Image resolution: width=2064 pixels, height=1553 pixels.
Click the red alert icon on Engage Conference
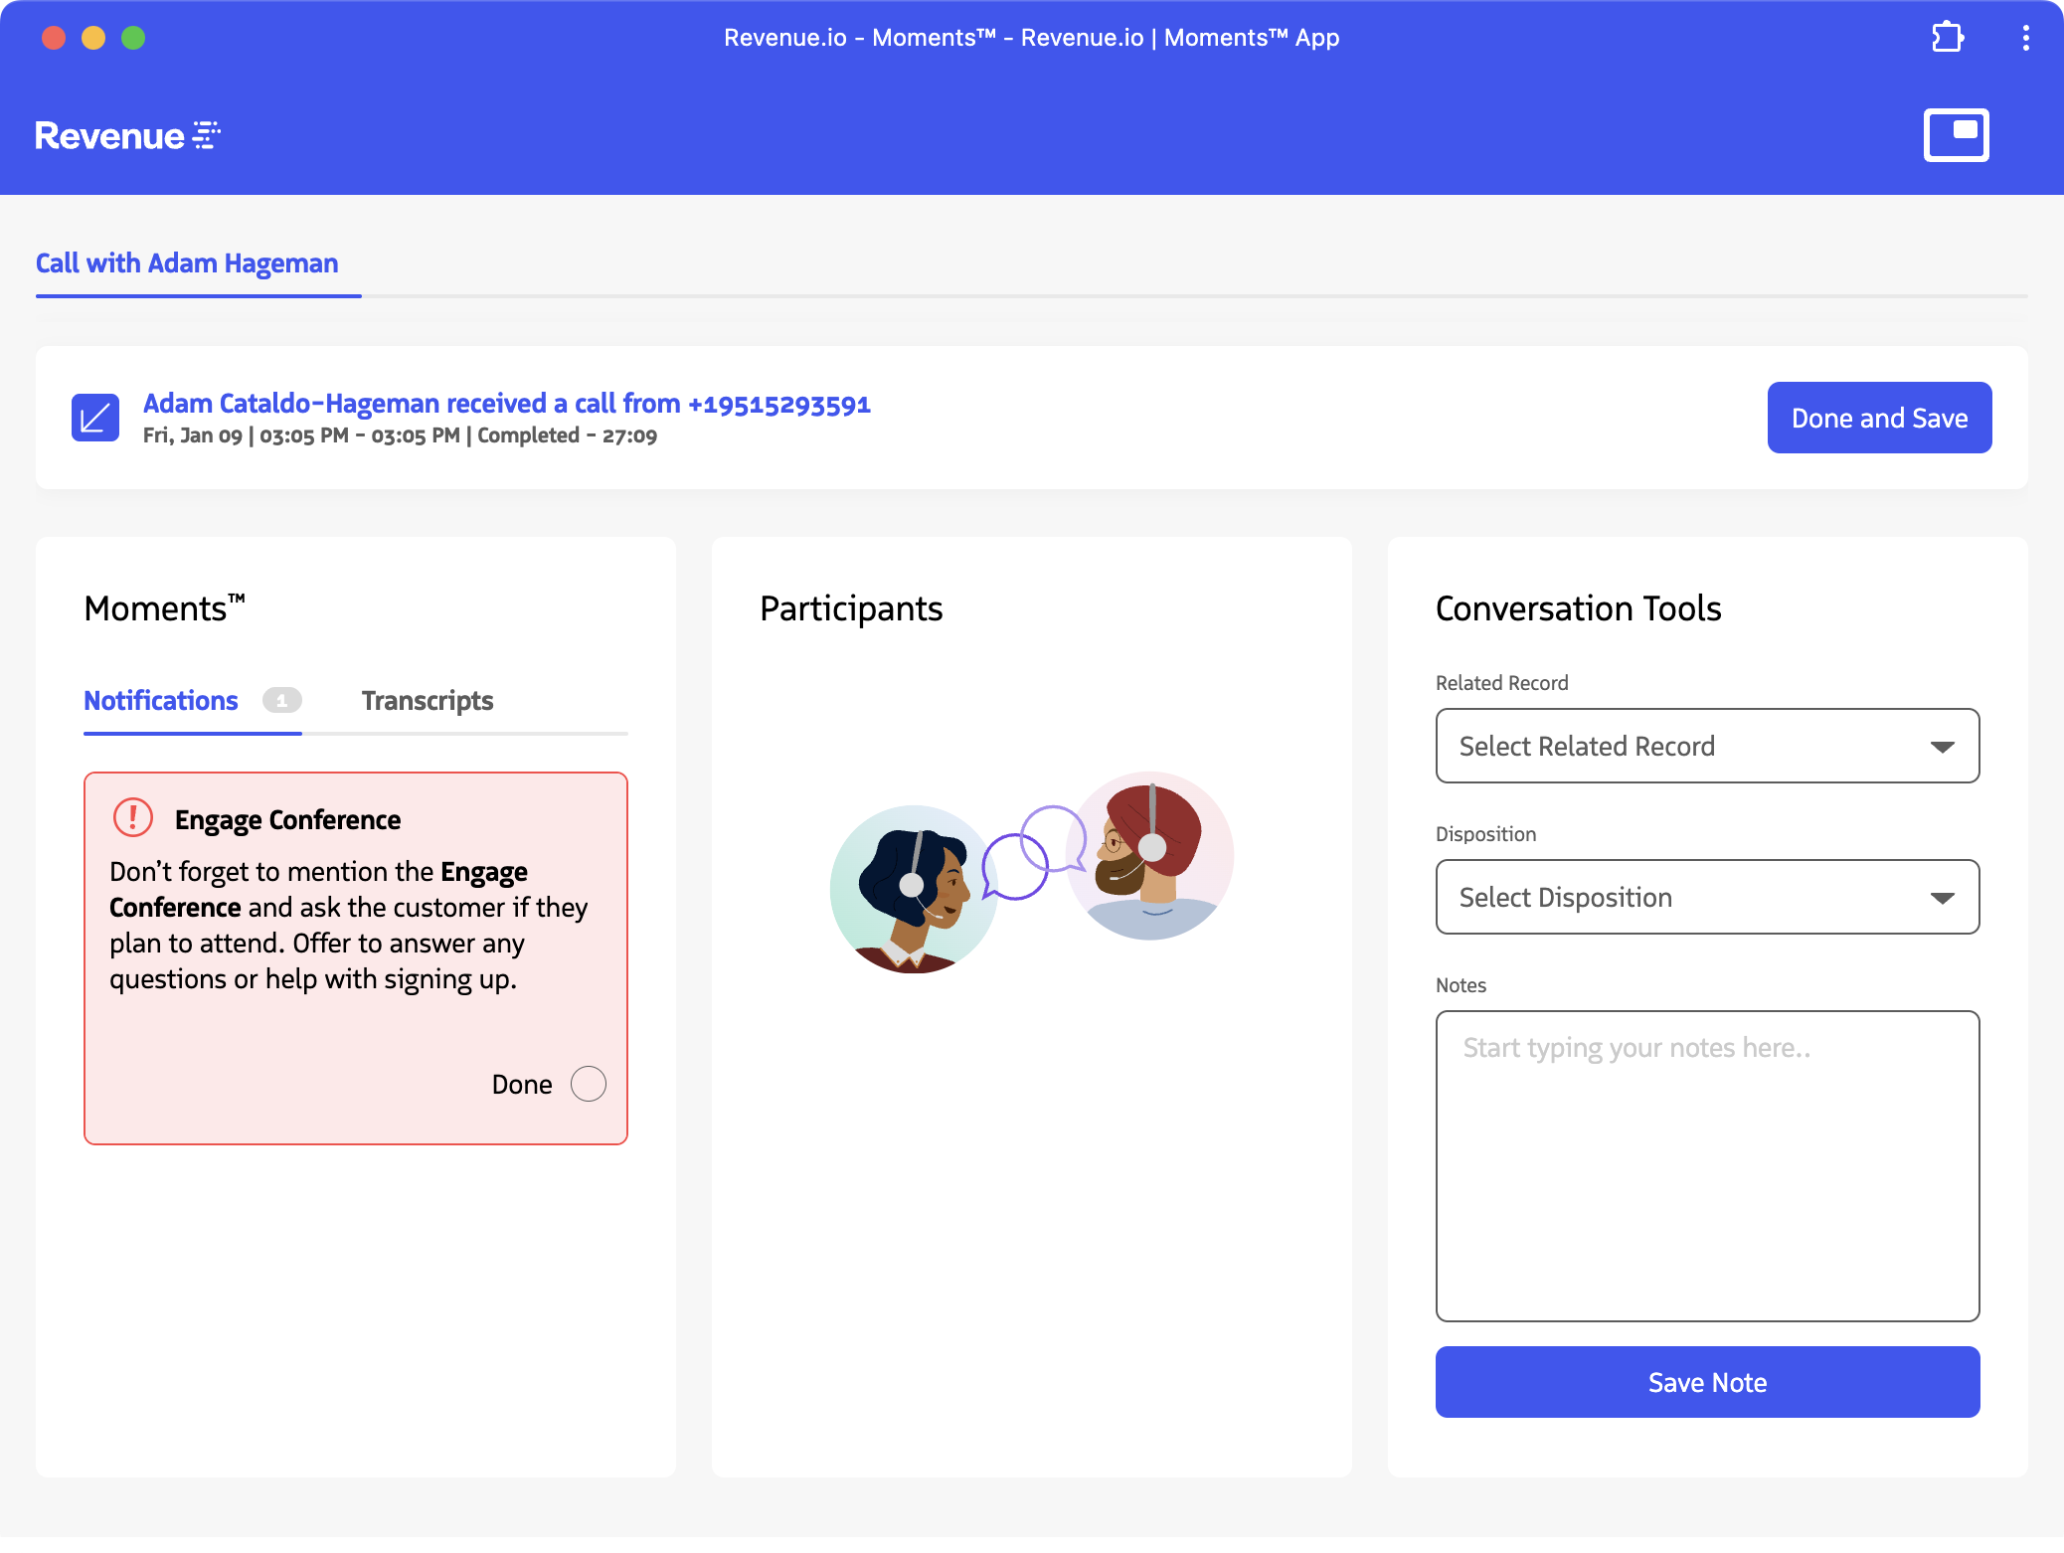coord(133,818)
